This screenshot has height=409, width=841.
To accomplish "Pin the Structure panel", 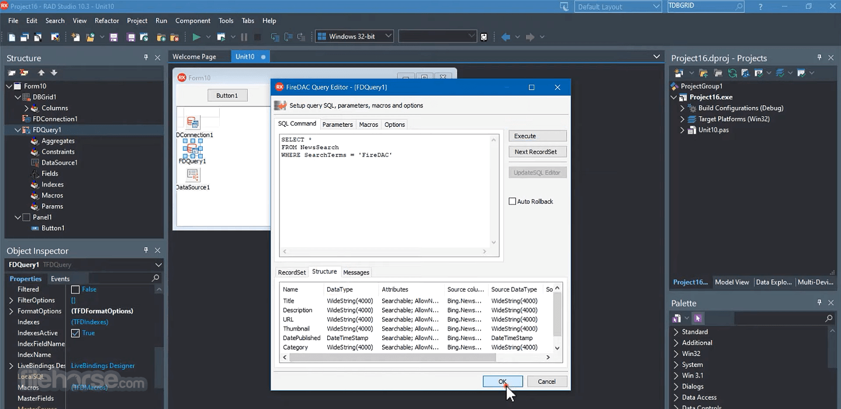I will tap(146, 58).
